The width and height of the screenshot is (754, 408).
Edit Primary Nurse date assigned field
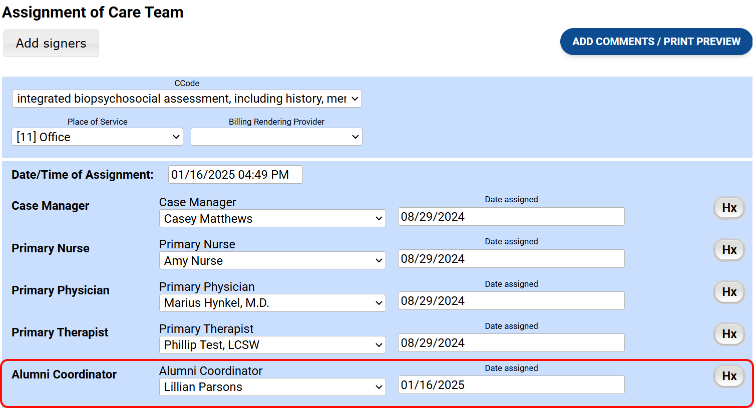pos(511,259)
